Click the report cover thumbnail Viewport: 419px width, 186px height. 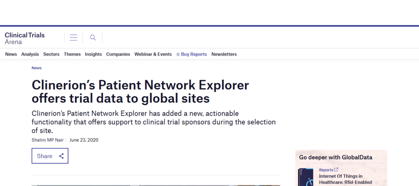306,177
